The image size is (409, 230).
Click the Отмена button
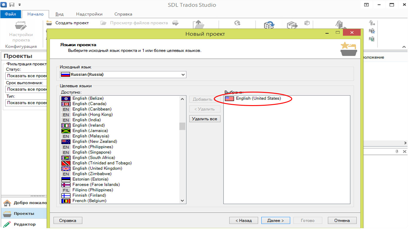click(342, 220)
